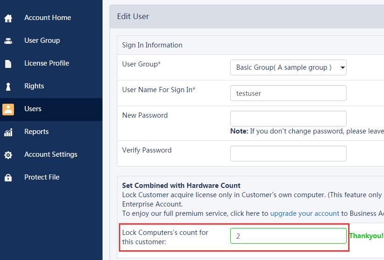Click the orange Users person icon

8,109
